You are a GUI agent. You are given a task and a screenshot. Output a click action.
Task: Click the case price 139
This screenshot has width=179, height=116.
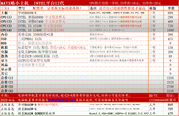point(170,48)
